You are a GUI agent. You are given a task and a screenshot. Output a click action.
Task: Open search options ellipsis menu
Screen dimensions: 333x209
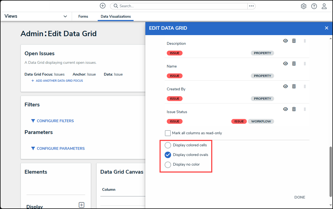click(251, 6)
